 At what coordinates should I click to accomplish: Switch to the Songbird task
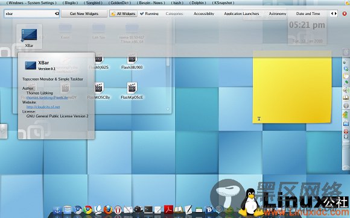click(93, 3)
